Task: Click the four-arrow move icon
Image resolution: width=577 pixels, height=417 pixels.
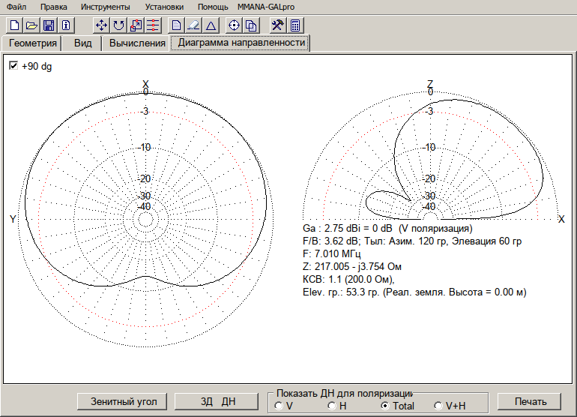Action: pyautogui.click(x=102, y=25)
